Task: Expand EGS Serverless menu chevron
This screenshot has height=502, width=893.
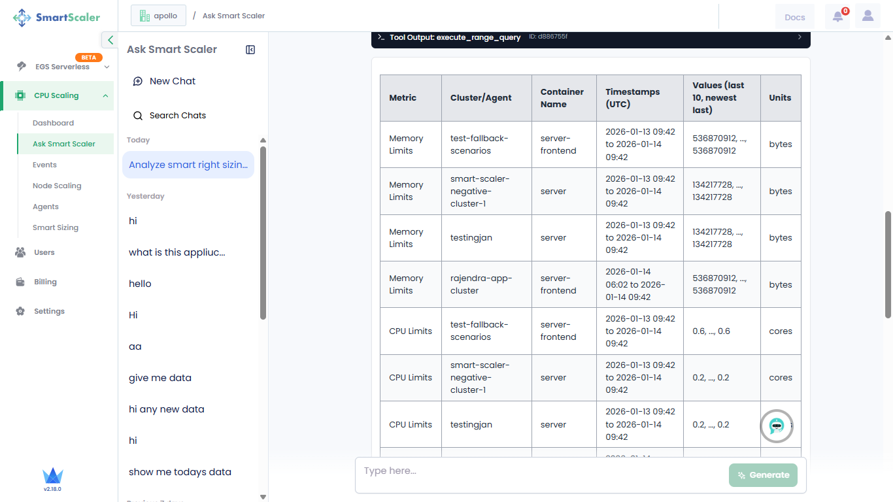Action: pos(107,67)
